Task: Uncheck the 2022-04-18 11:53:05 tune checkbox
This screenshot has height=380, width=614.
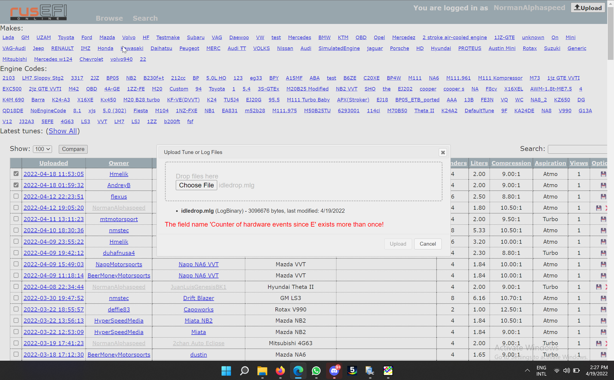Action: 16,174
